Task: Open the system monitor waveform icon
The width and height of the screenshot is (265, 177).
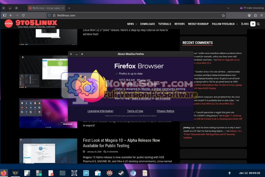Action: pos(86,173)
